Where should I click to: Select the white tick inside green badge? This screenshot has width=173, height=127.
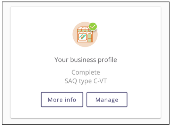point(93,27)
